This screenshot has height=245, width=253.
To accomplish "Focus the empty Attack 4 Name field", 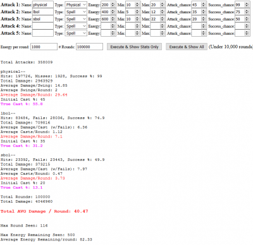I will (43, 26).
